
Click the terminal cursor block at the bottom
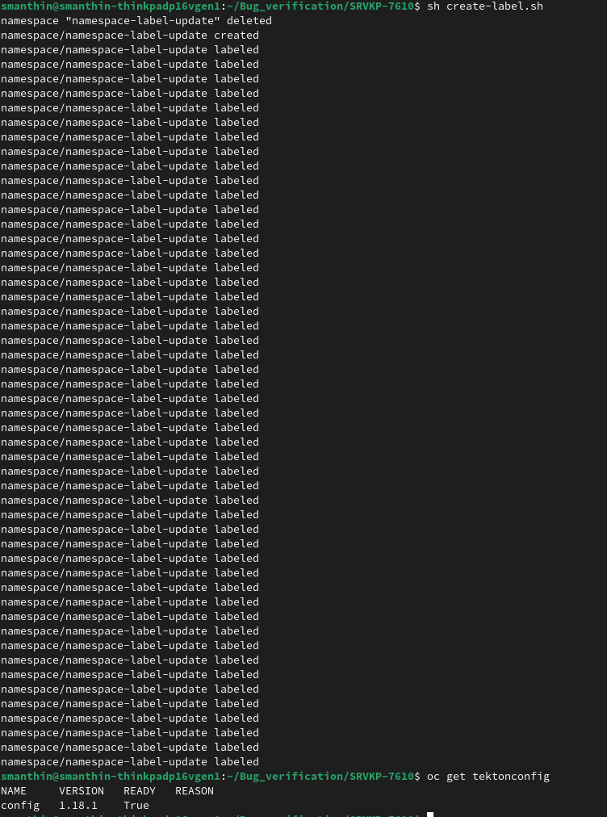click(430, 815)
